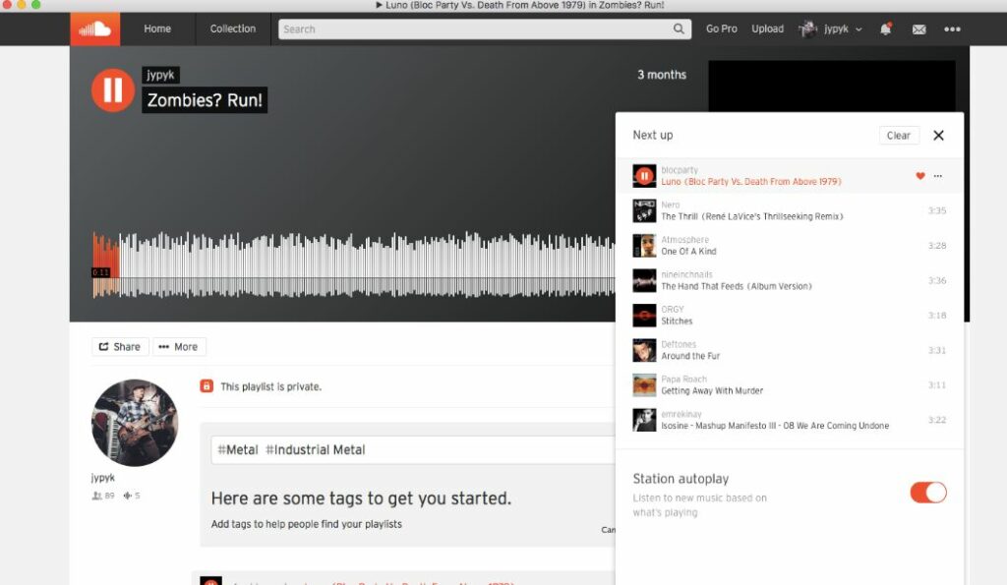Play The Thrill (René LaVice's Thrillseeking Remix)
This screenshot has height=585, width=1007.
point(752,216)
